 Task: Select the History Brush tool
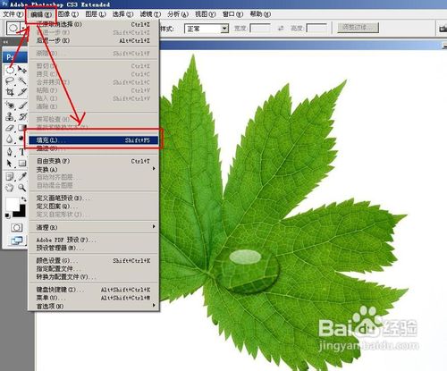(x=22, y=116)
